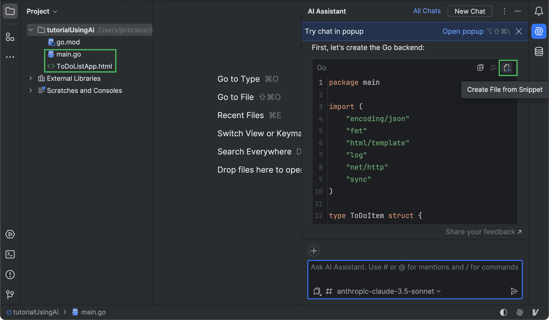This screenshot has height=320, width=549.
Task: Click the New Chat button
Action: (470, 11)
